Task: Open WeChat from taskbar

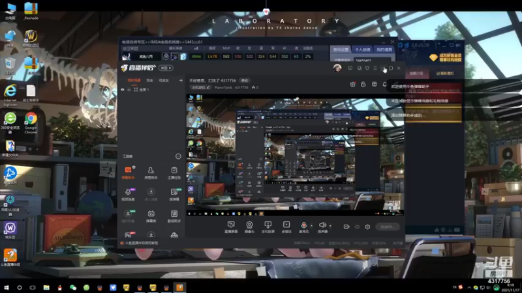Action: 73,287
